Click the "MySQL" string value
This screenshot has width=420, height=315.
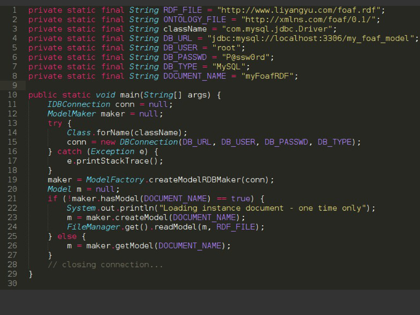(229, 66)
